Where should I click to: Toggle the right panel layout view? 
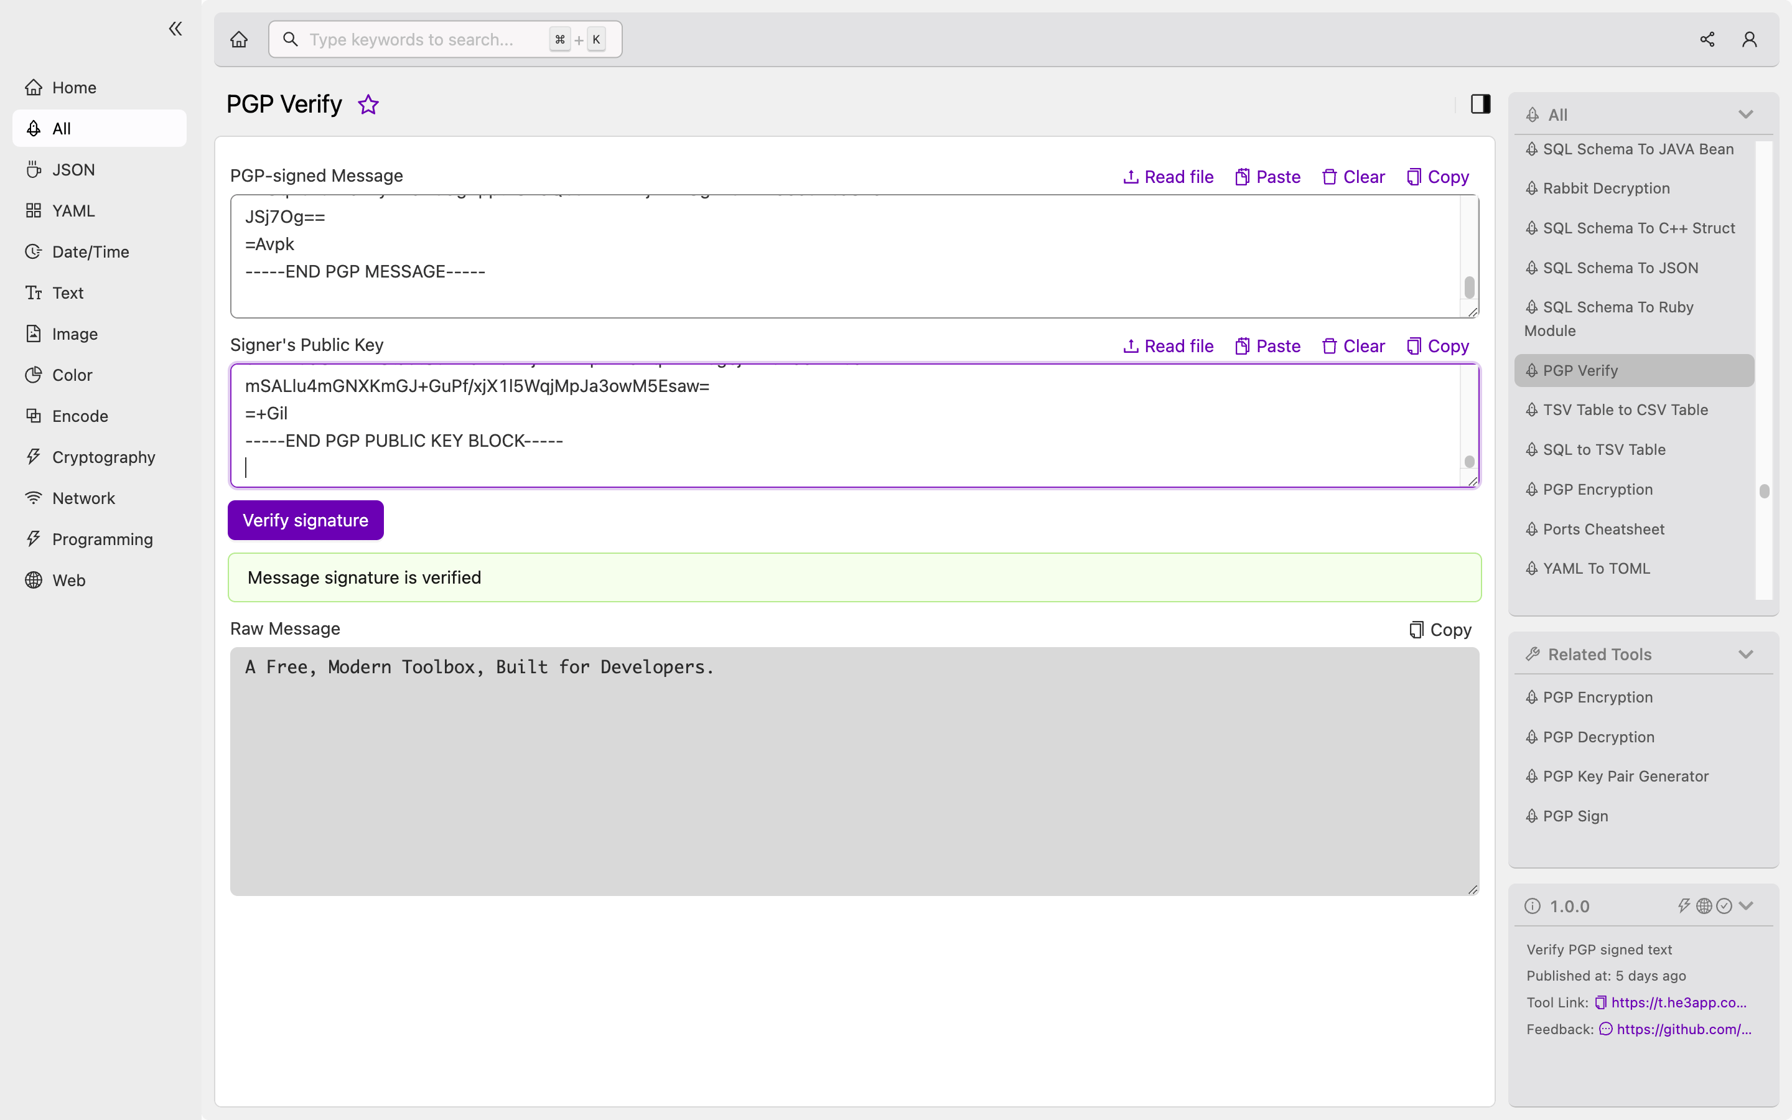tap(1481, 103)
